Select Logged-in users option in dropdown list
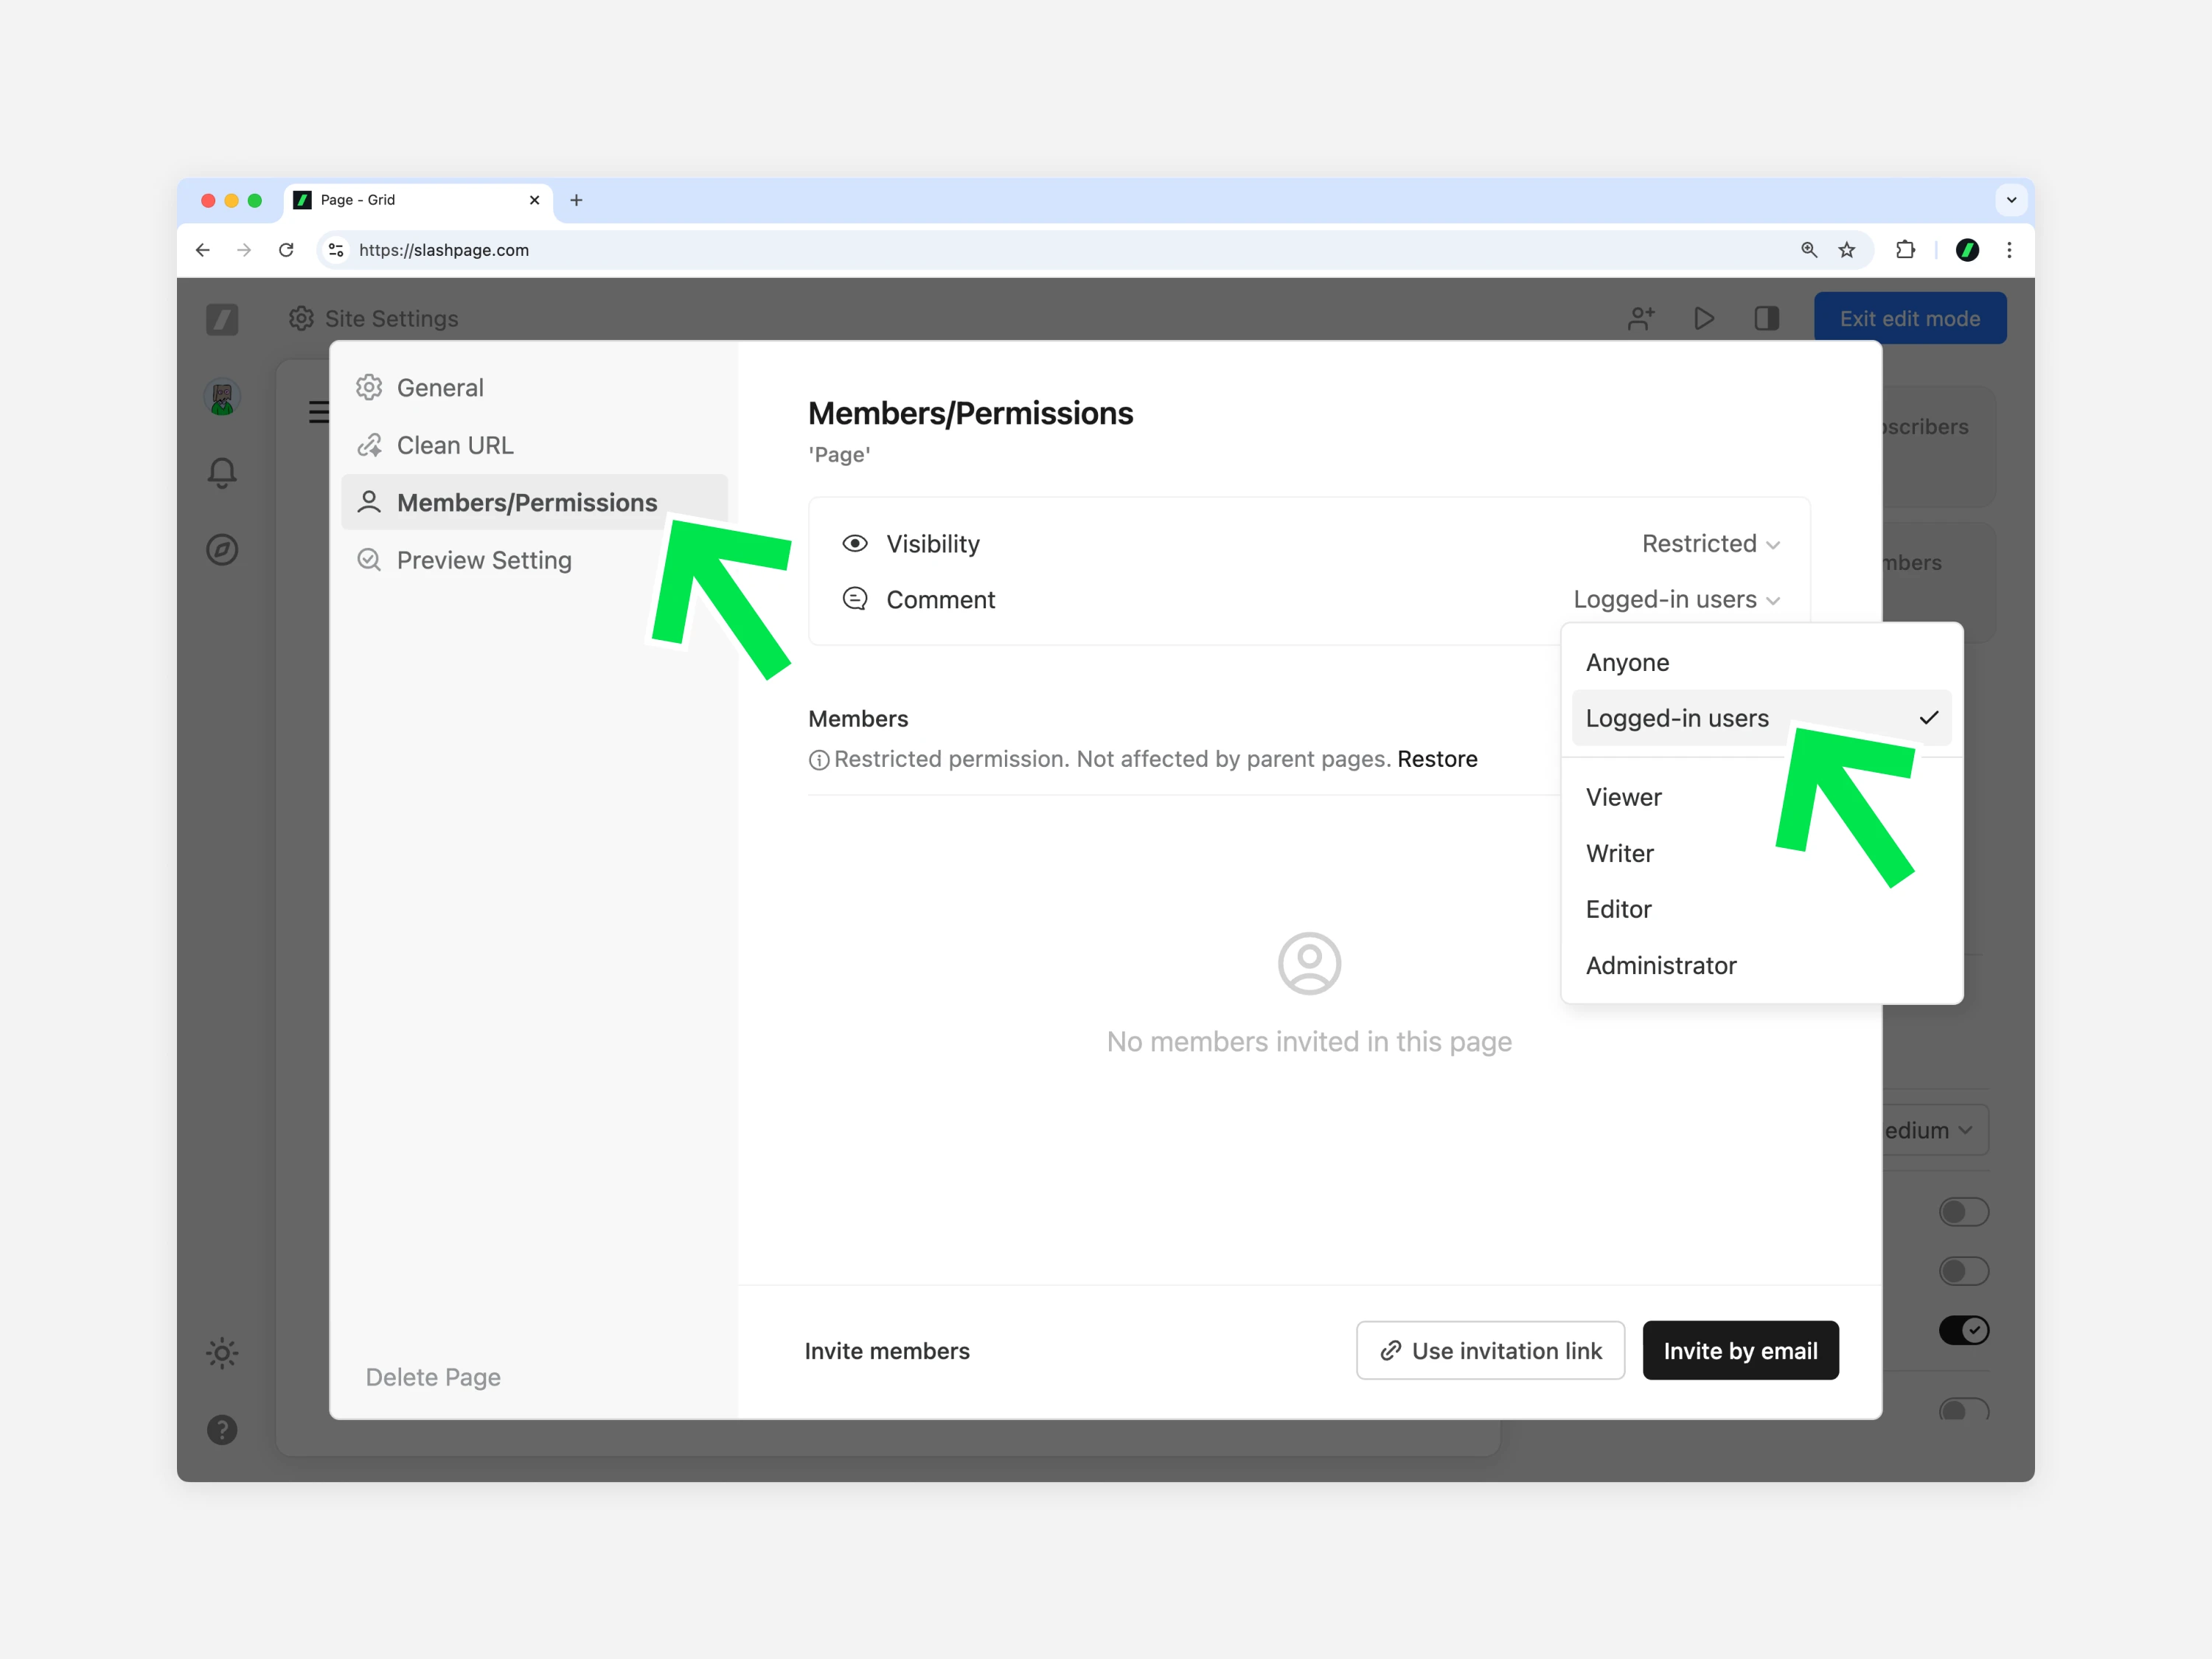 (x=1761, y=718)
